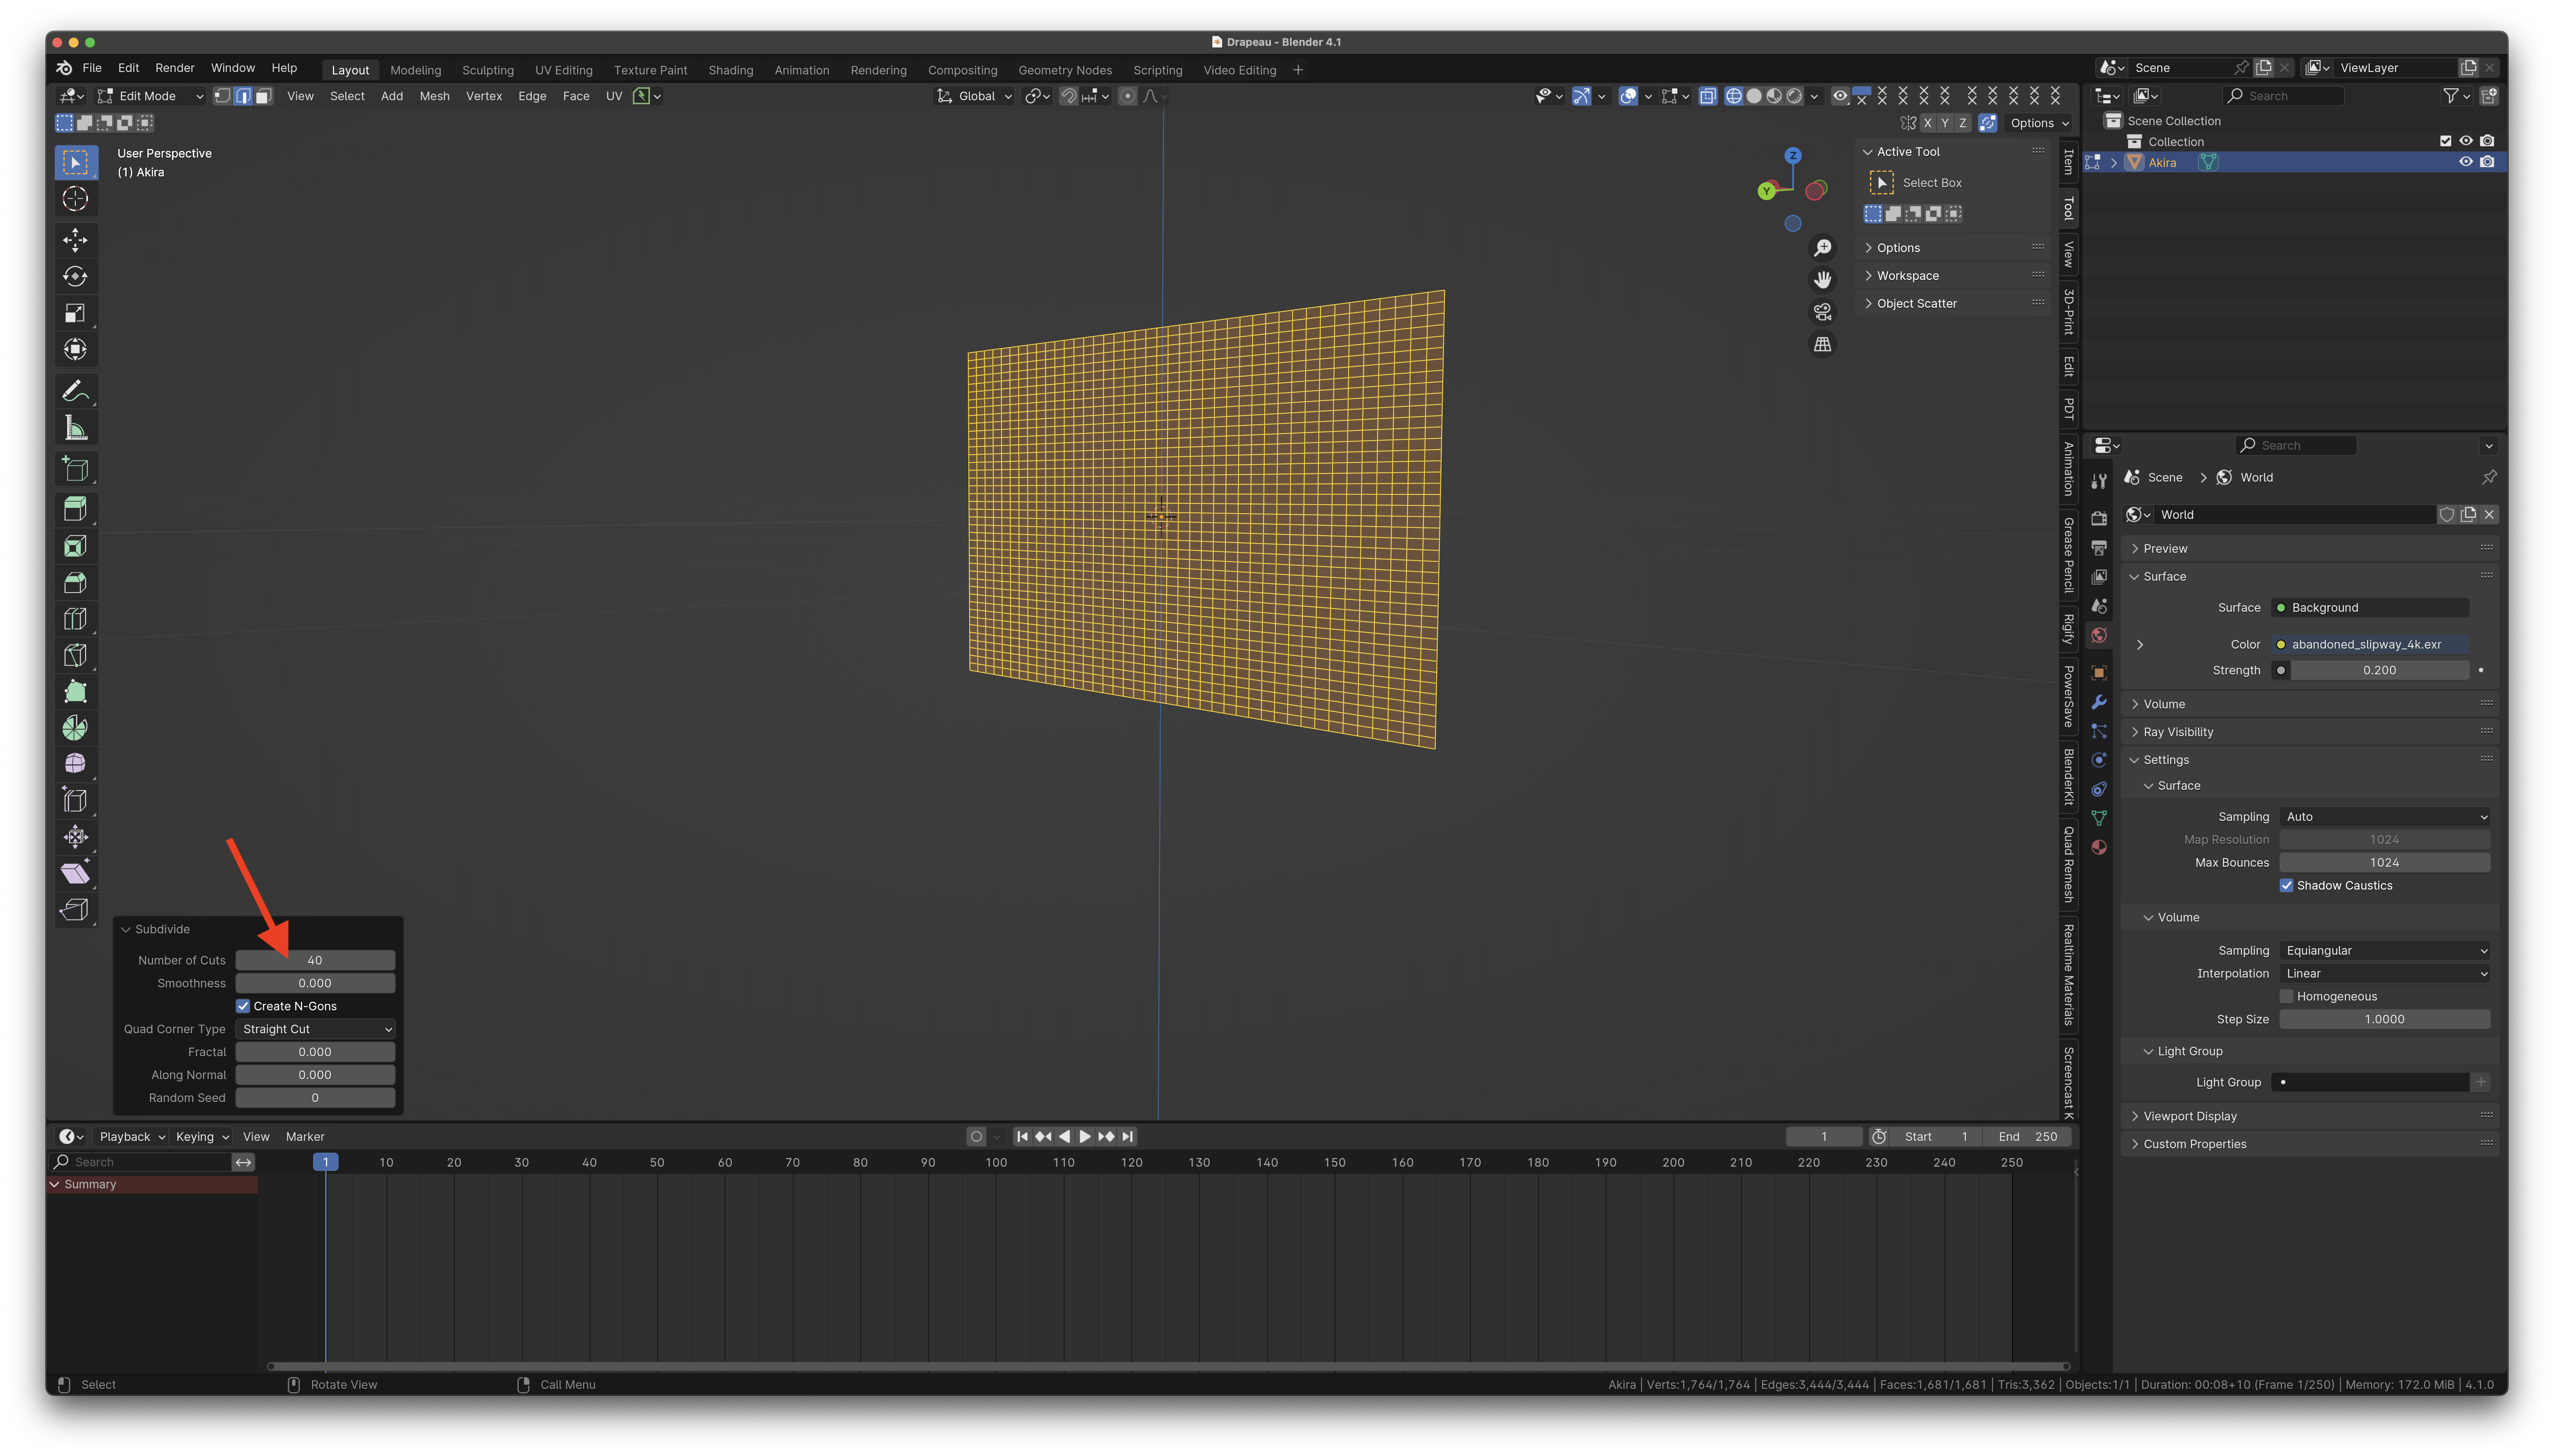Toggle proportional editing button in header
This screenshot has width=2554, height=1456.
(1128, 96)
